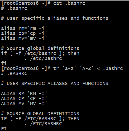Click the lowercase 'if [ -f /etc/bashrc ]; then' line
Viewport: 129px width, 131px height.
(40, 53)
